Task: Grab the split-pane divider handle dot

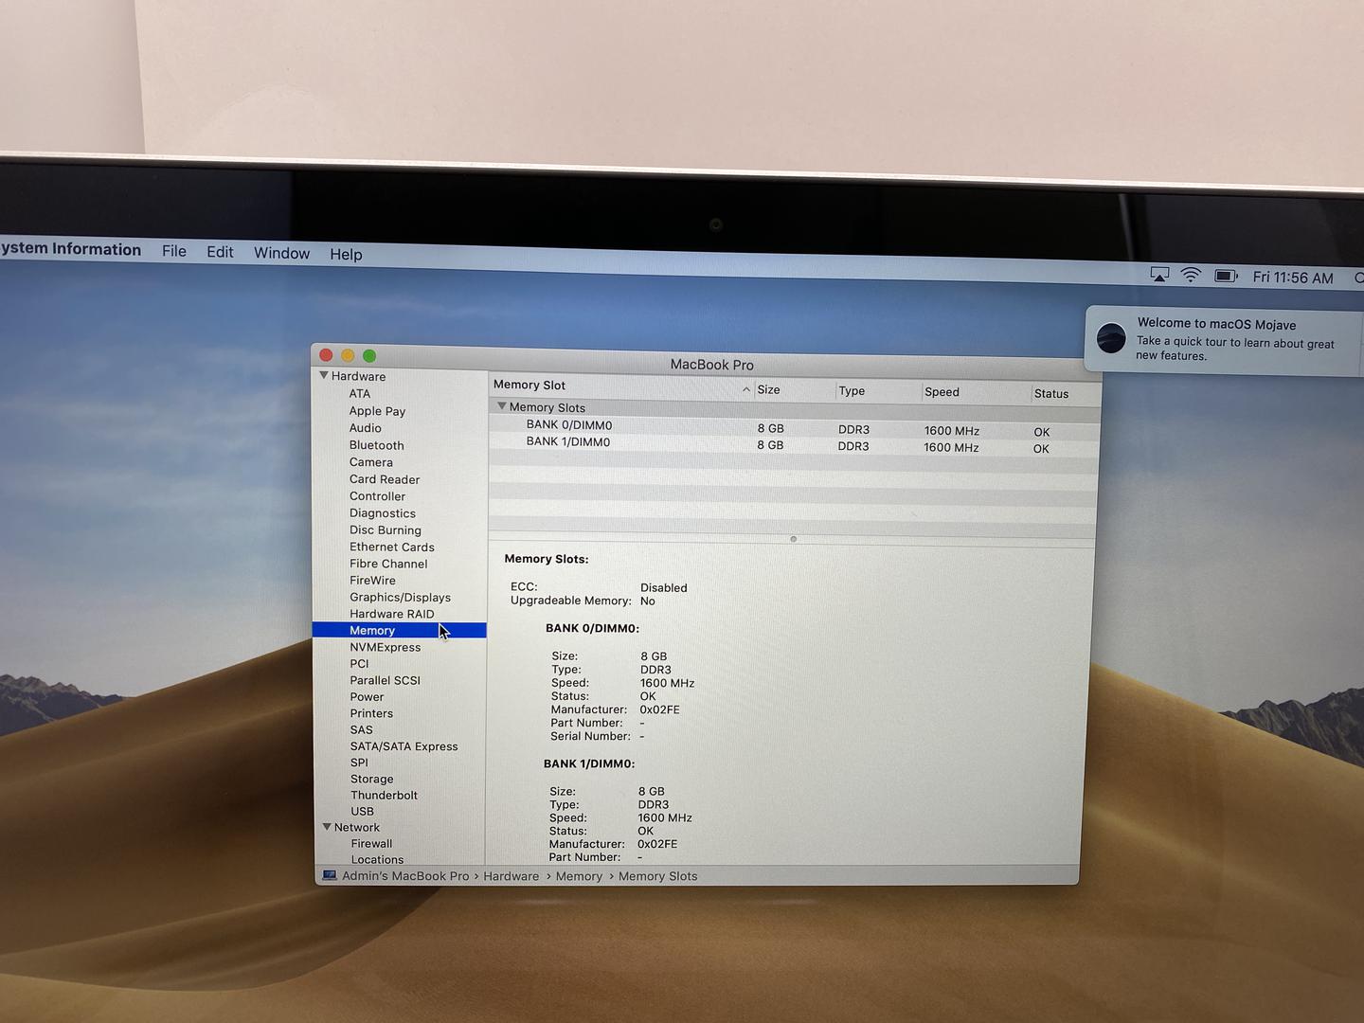Action: pyautogui.click(x=793, y=539)
